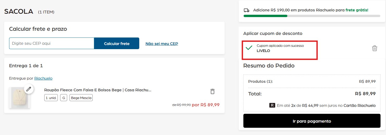The width and height of the screenshot is (386, 135).
Task: Click the LIVELO coupon code text
Action: [x=263, y=51]
